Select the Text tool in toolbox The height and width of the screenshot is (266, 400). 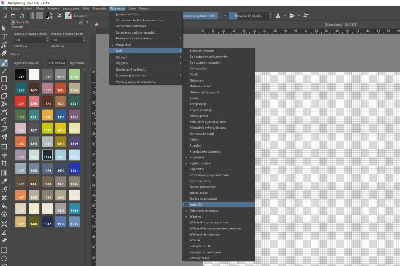4,36
